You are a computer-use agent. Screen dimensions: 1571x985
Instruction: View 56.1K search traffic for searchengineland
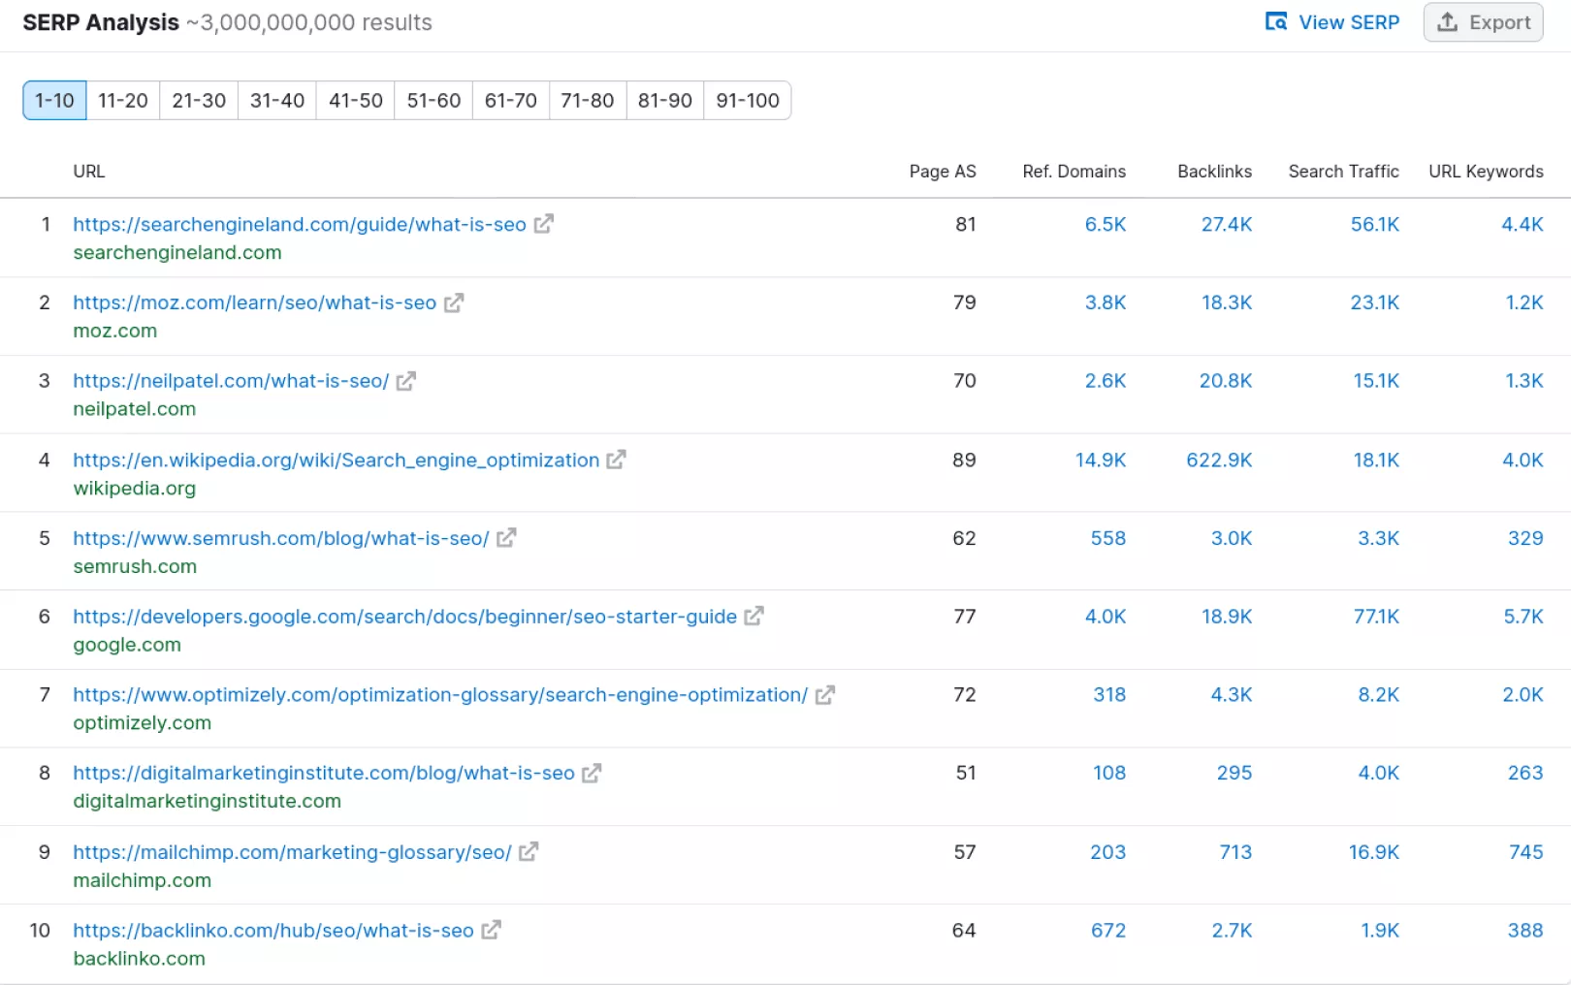pos(1375,224)
